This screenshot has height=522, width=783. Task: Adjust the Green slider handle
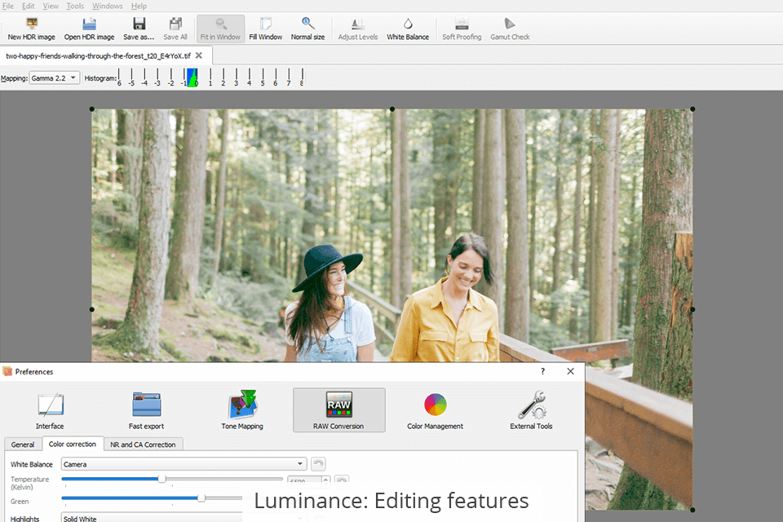click(201, 498)
